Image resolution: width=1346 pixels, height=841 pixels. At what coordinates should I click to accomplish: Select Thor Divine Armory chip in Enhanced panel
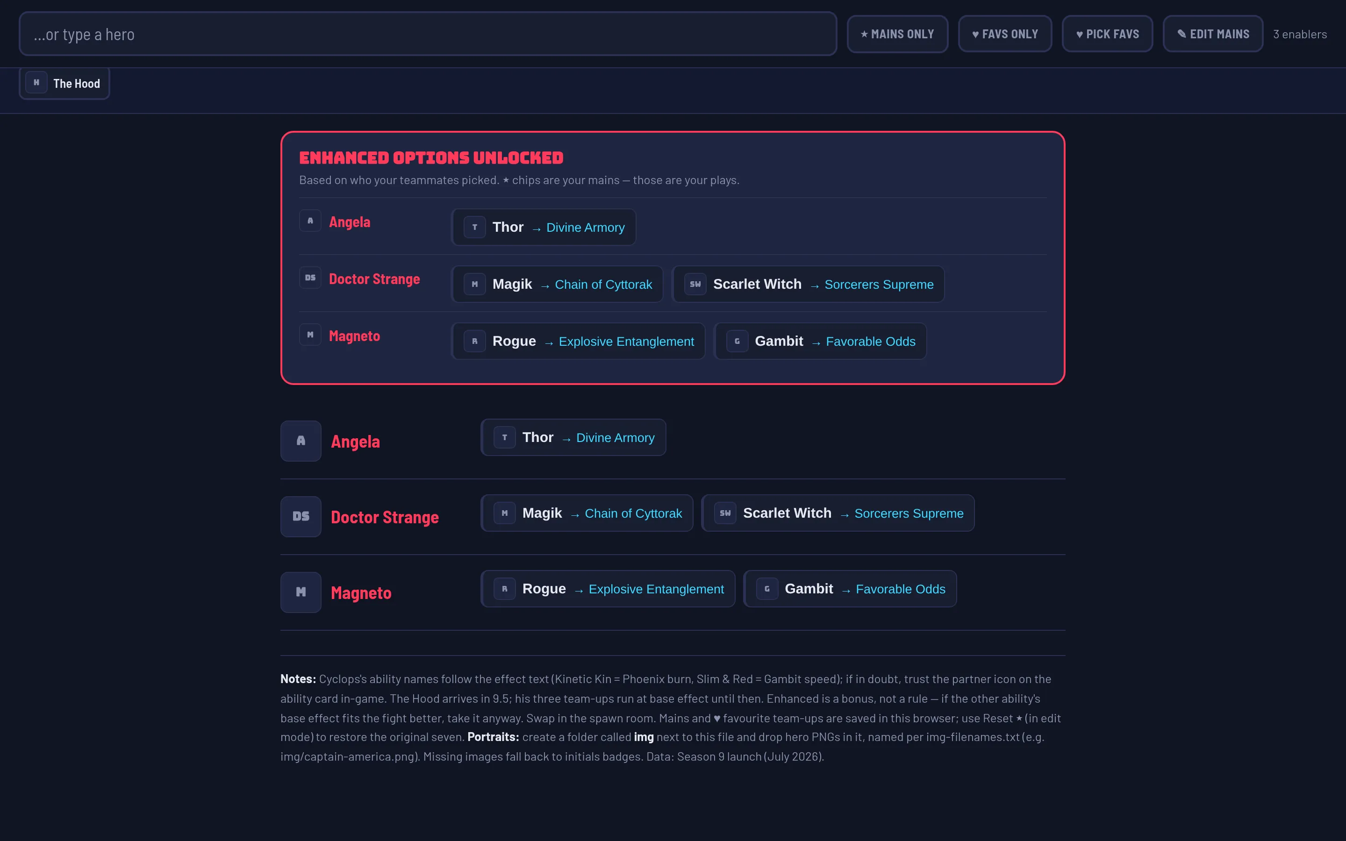pyautogui.click(x=544, y=227)
